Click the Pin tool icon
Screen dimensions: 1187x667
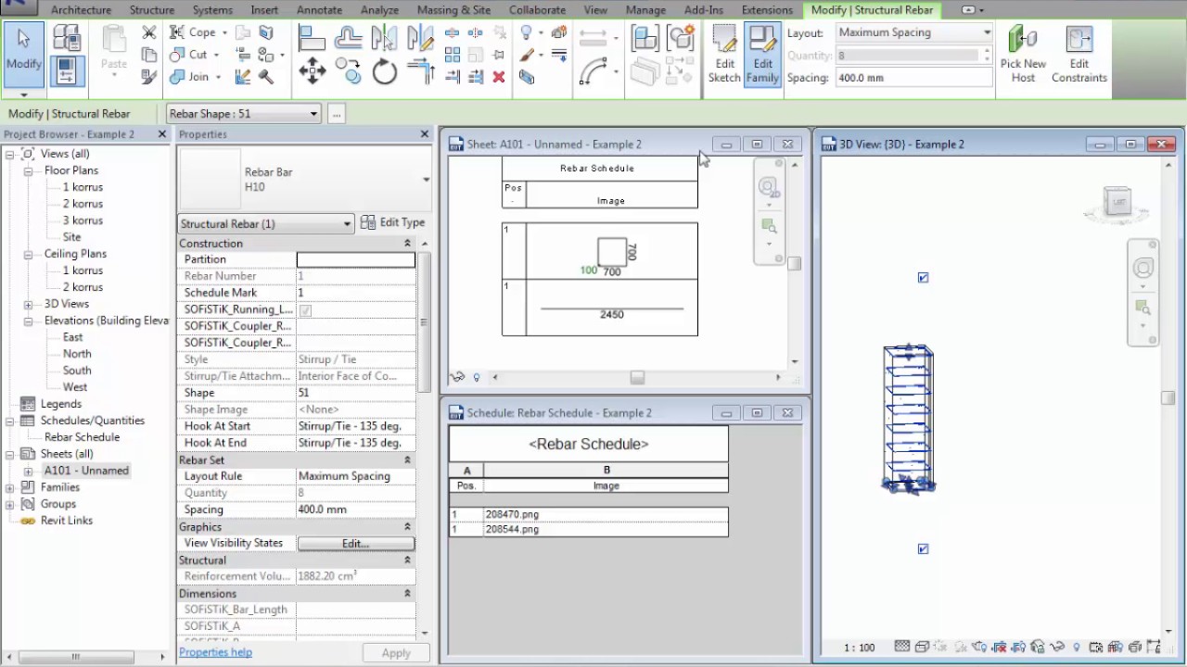click(x=498, y=55)
